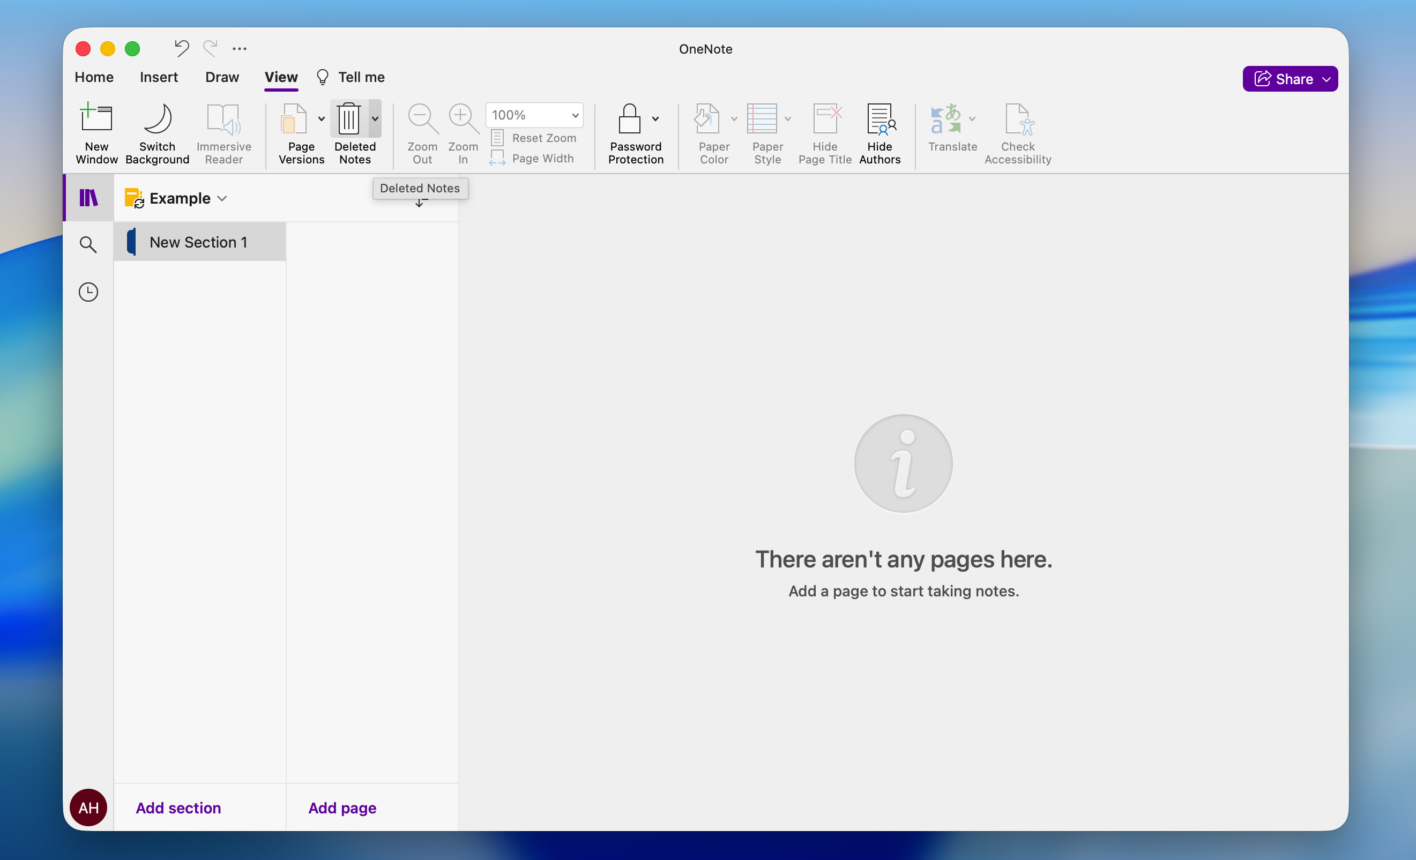The width and height of the screenshot is (1416, 860).
Task: Click Add section
Action: click(178, 807)
